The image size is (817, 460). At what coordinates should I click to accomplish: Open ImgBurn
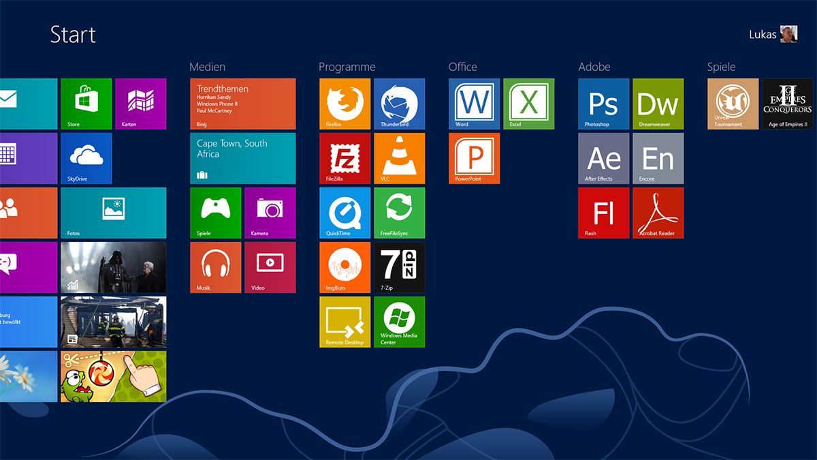[345, 267]
